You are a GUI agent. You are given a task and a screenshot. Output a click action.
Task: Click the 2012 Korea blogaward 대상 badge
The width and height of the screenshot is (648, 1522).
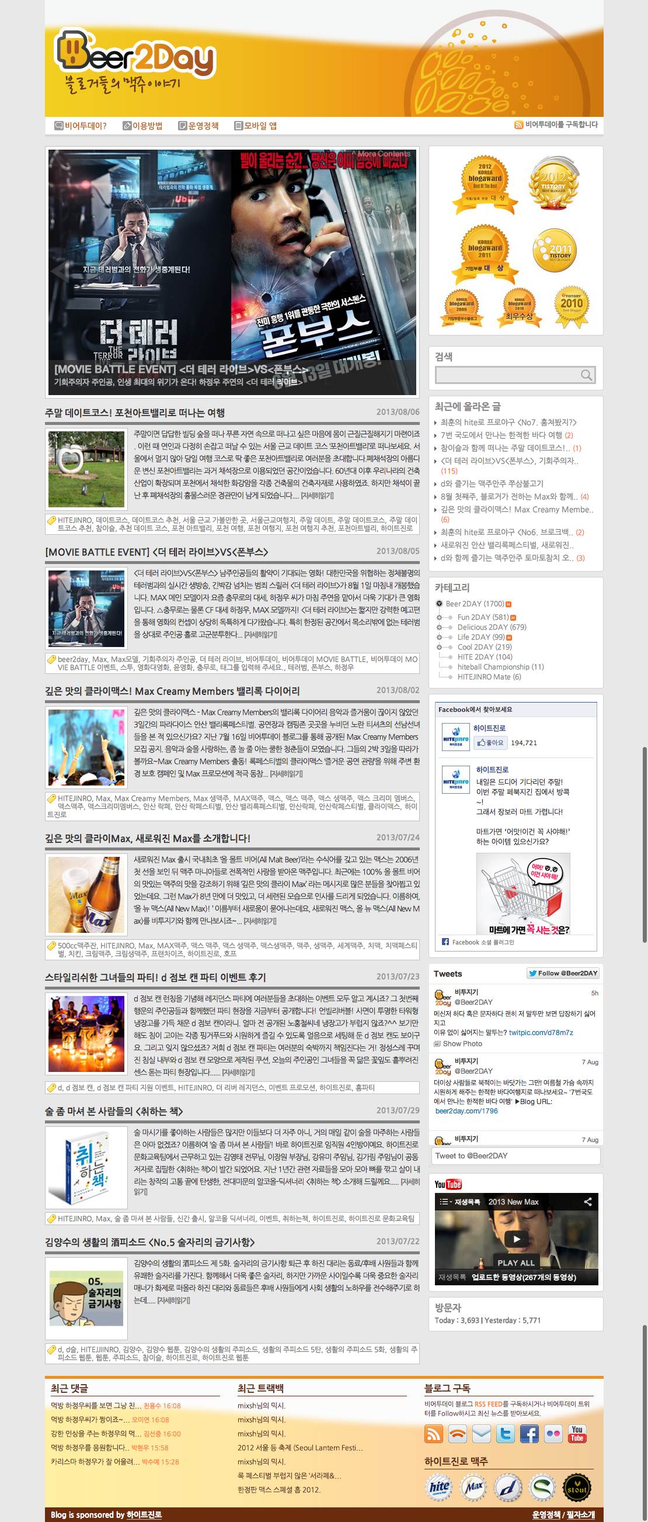click(x=485, y=184)
